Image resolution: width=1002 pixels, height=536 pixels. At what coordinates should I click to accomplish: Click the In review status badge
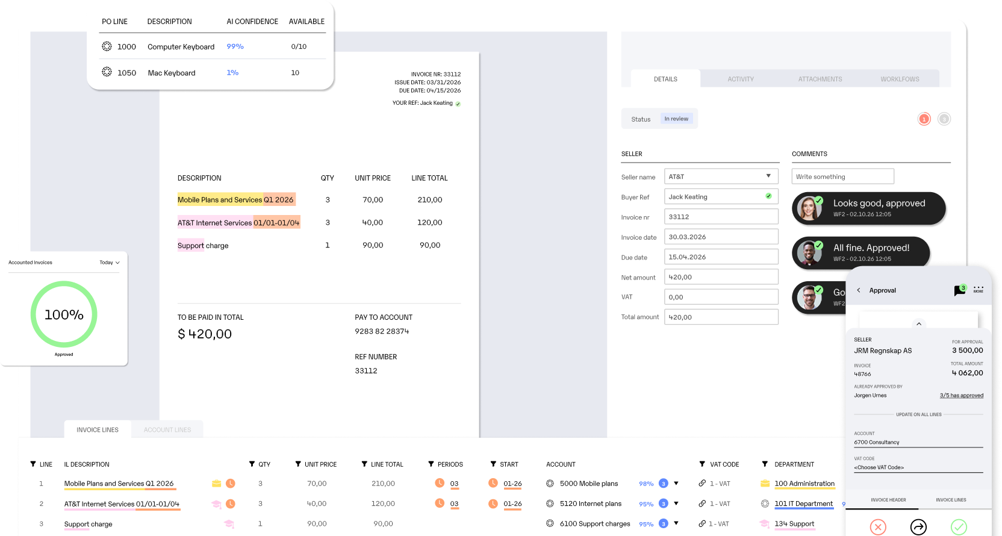(x=676, y=119)
